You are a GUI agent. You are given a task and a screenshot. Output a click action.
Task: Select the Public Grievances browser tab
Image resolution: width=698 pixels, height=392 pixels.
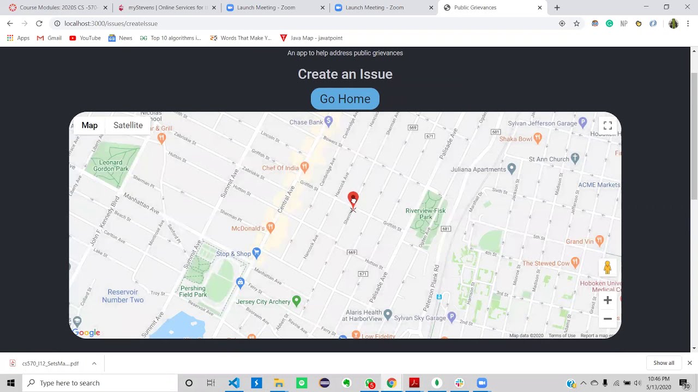click(x=492, y=8)
